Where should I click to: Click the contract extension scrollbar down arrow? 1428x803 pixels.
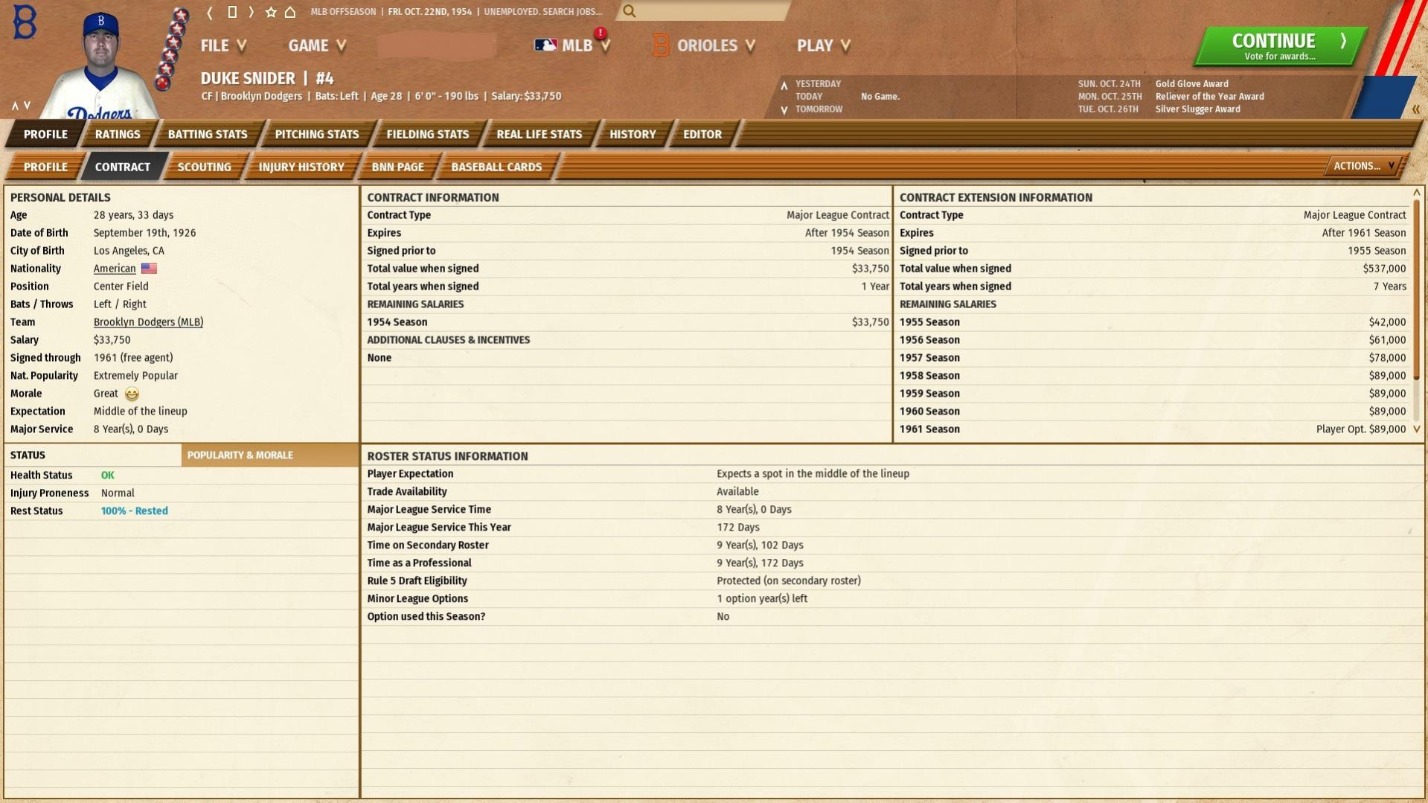(x=1416, y=429)
